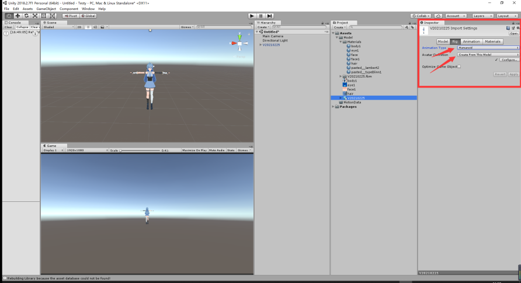Toggle Maximize On Play
Viewport: 521px width, 283px height.
click(x=194, y=151)
